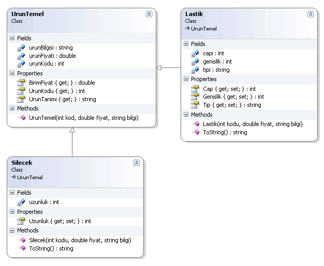Click the Lastik ToString method icon
This screenshot has height=266, width=324.
(196, 132)
